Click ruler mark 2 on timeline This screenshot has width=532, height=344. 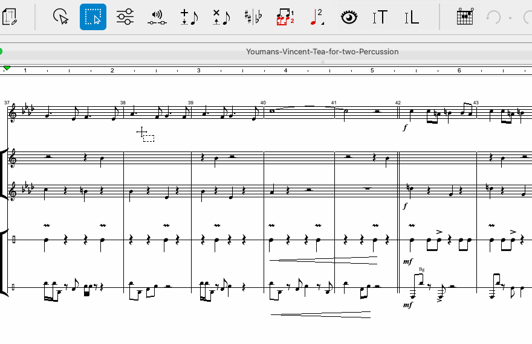pyautogui.click(x=112, y=71)
